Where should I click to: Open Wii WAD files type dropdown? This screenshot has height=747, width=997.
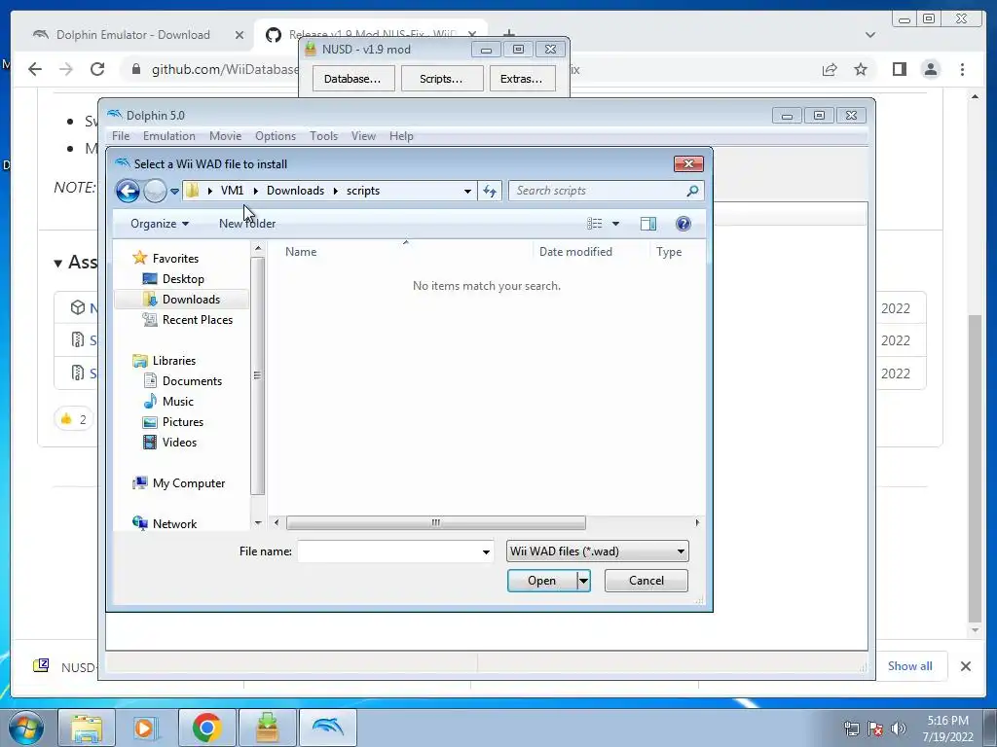coord(597,551)
